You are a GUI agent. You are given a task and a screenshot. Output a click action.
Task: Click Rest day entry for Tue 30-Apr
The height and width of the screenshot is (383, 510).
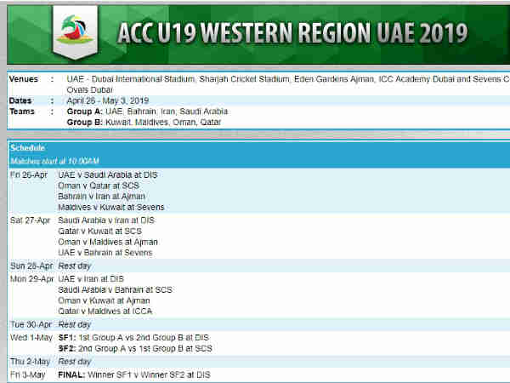(75, 325)
